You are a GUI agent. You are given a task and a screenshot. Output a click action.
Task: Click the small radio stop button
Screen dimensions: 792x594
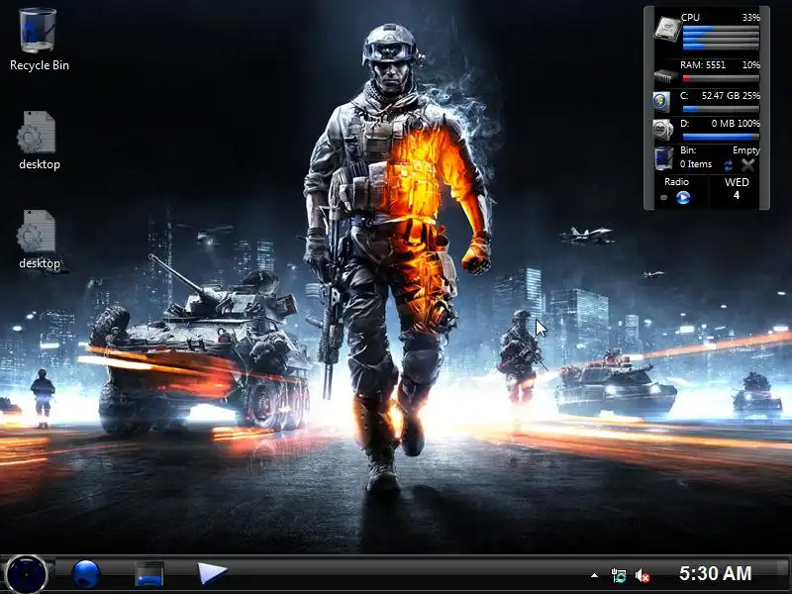[x=663, y=197]
